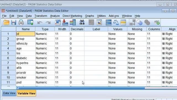Open the Utilities menu
The image size is (177, 100).
pos(101,16)
